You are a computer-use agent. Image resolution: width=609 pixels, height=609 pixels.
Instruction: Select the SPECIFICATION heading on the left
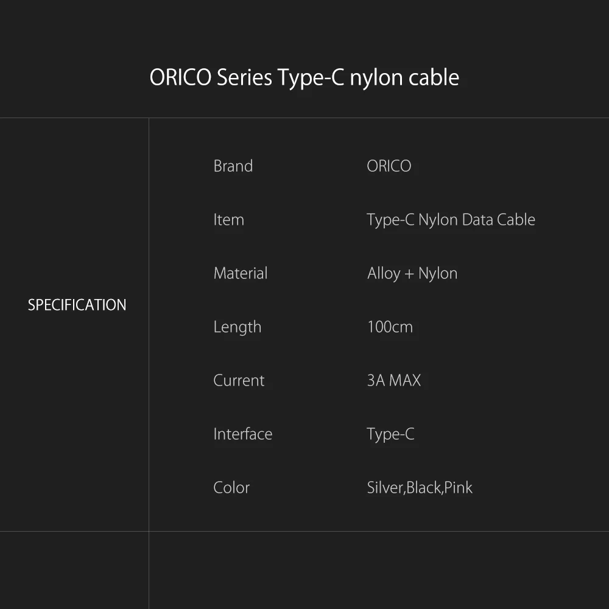click(x=77, y=305)
